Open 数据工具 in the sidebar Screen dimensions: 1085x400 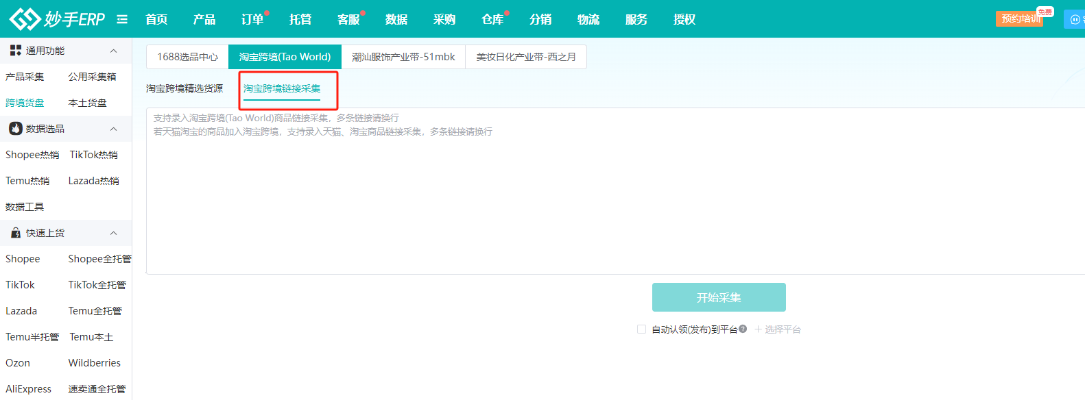[25, 207]
